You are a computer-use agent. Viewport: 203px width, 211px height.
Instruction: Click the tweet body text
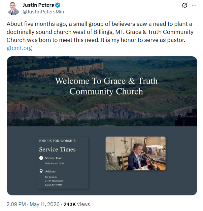pos(100,32)
